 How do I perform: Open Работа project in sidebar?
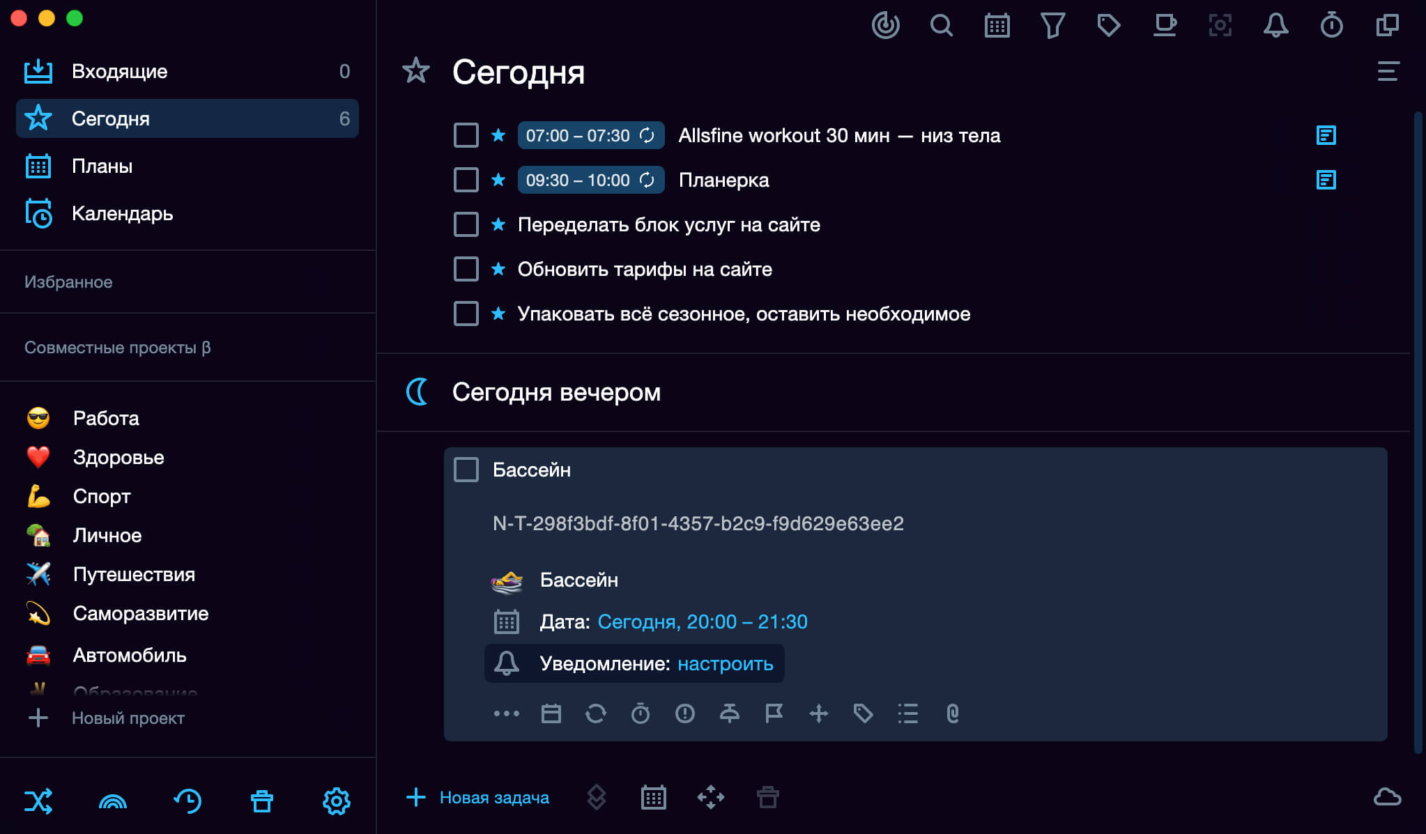click(105, 417)
